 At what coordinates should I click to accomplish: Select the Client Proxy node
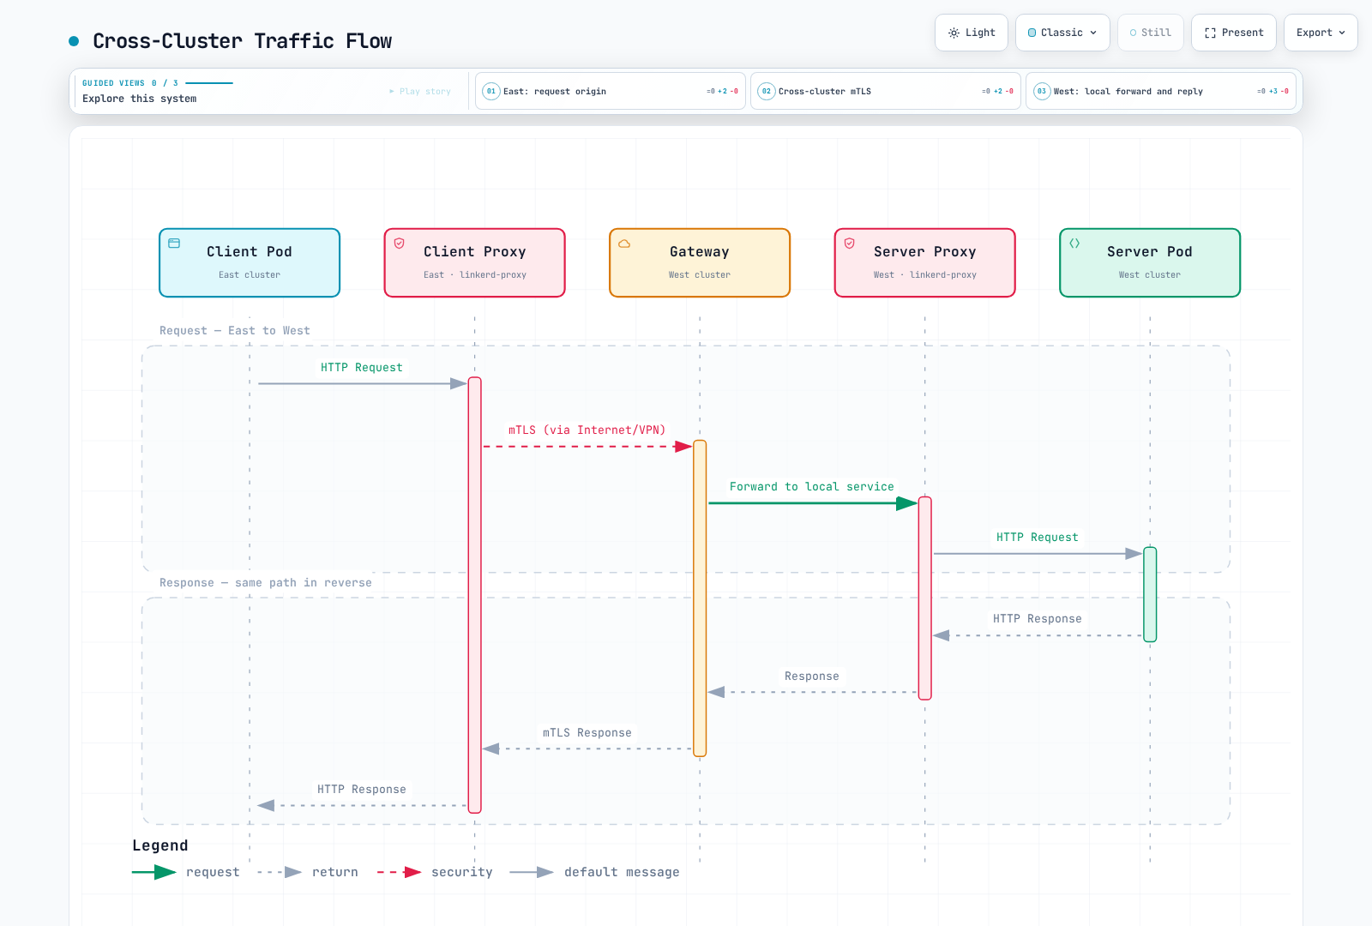click(475, 262)
